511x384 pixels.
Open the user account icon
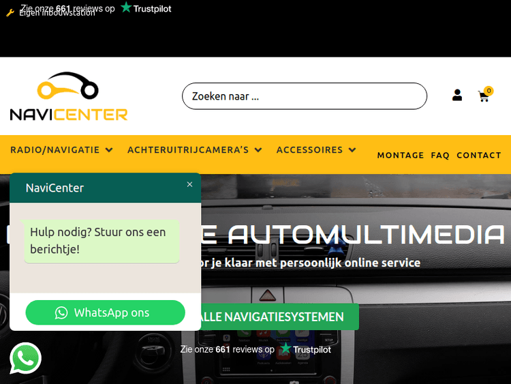(457, 95)
